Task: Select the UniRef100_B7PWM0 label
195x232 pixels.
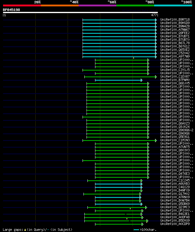Action: 175,80
